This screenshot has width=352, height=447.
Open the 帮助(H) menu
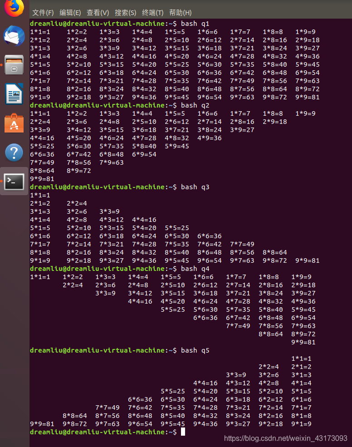tap(181, 13)
